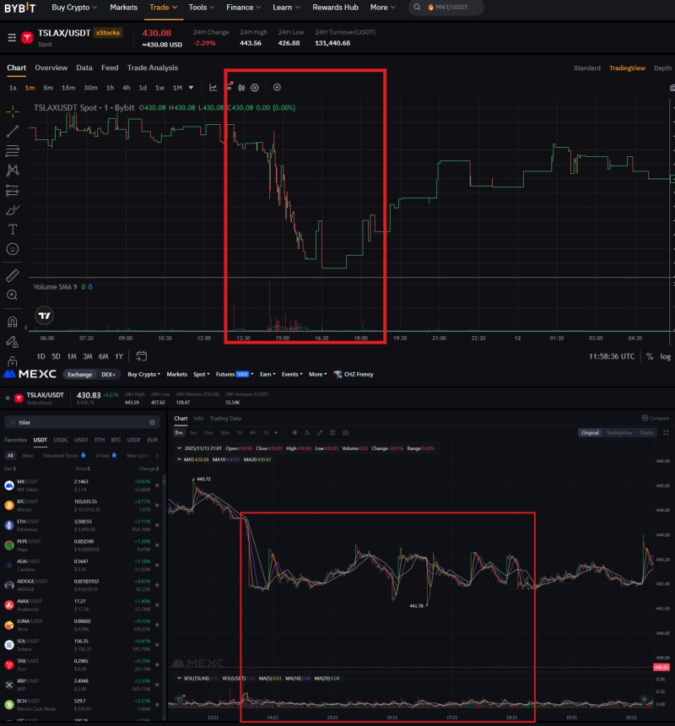Open the extra timeframe dropdown arrow
Viewport: 675px width, 726px height.
[191, 87]
